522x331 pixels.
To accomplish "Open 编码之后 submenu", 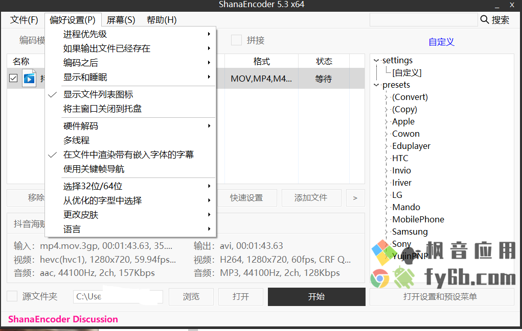I will pos(130,63).
